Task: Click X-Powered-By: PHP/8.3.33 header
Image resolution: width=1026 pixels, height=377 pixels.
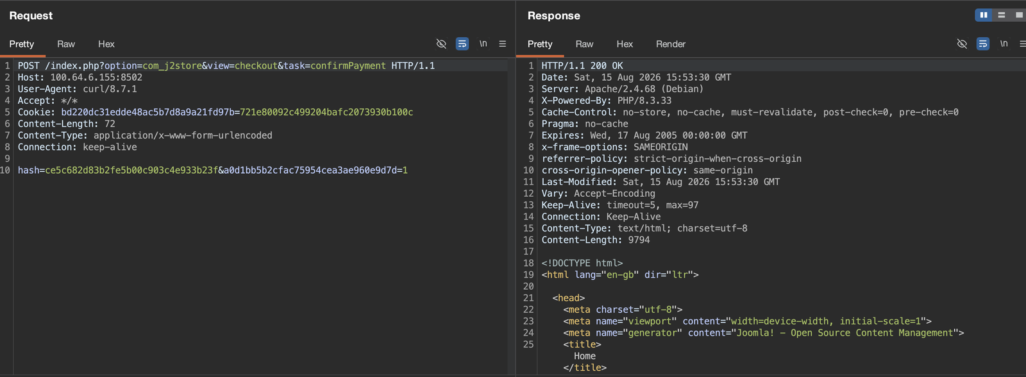Action: tap(607, 100)
